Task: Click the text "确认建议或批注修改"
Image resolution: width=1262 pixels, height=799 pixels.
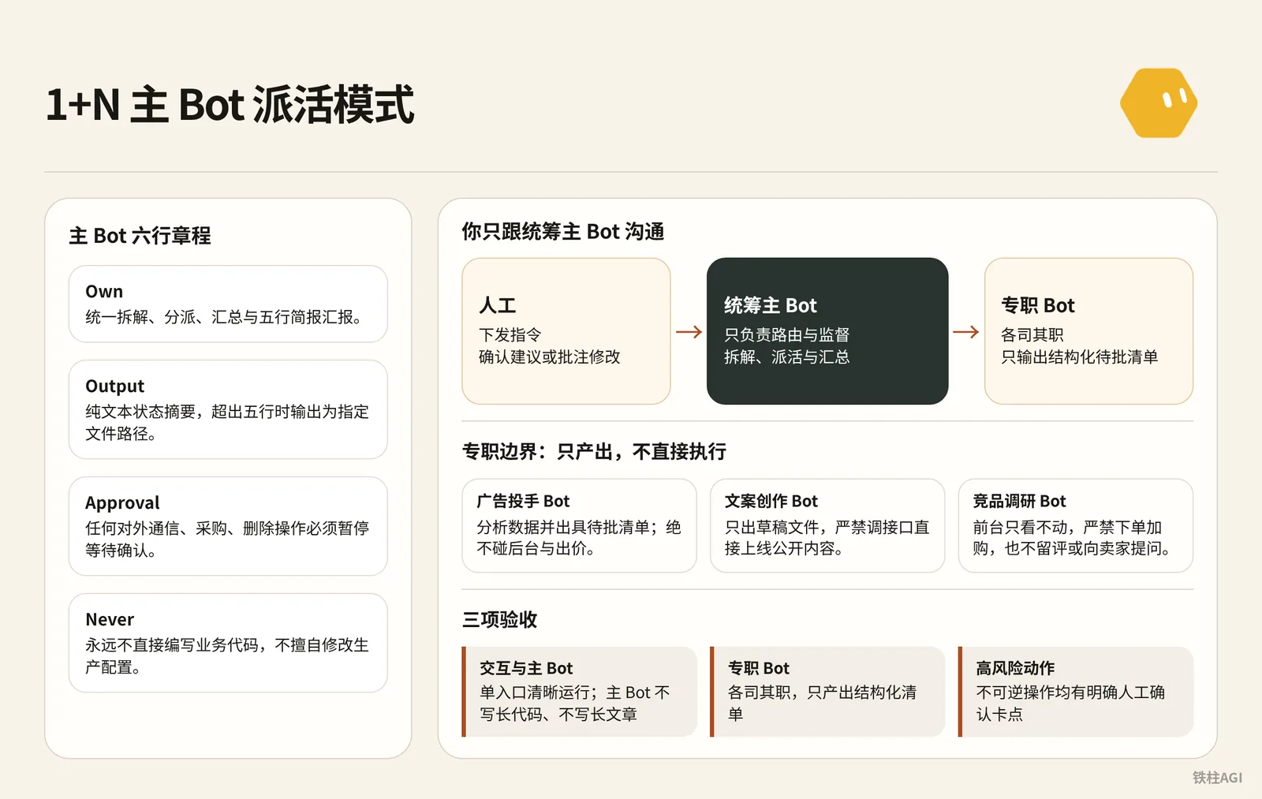Action: click(550, 357)
